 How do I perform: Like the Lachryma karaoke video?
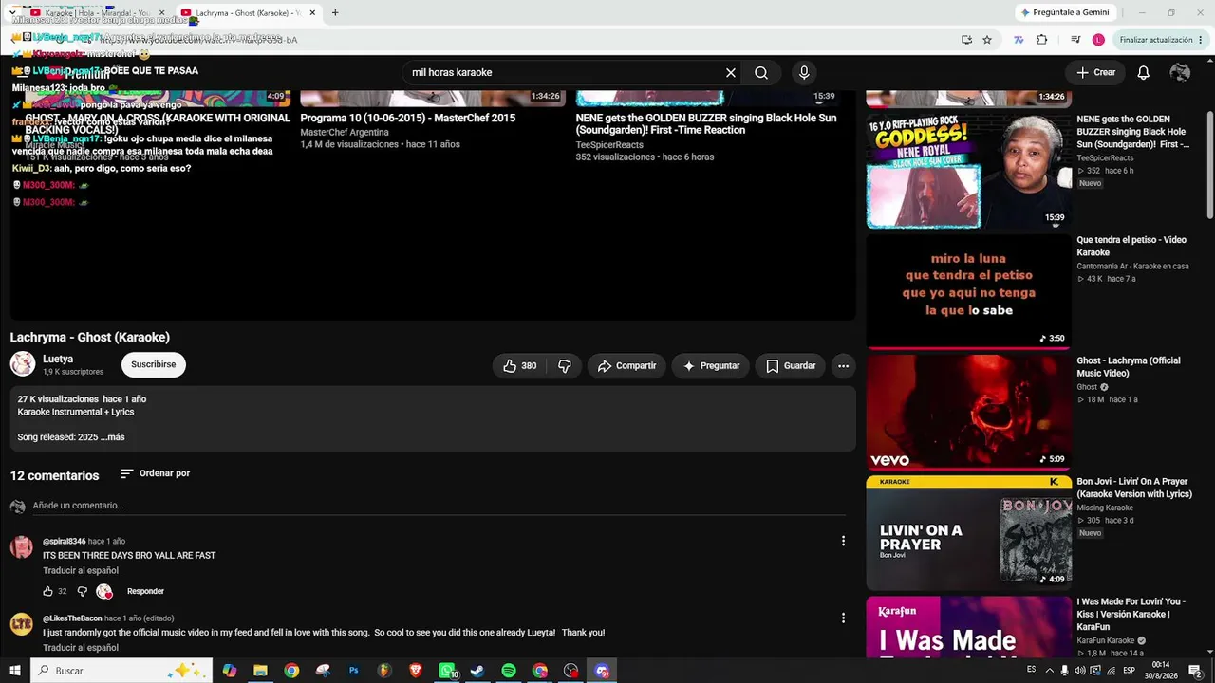click(519, 366)
